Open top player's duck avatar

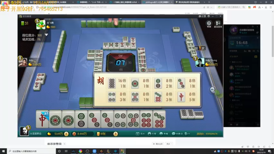coord(41,25)
